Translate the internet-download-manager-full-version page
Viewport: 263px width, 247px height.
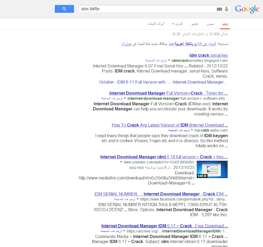tap(112, 98)
